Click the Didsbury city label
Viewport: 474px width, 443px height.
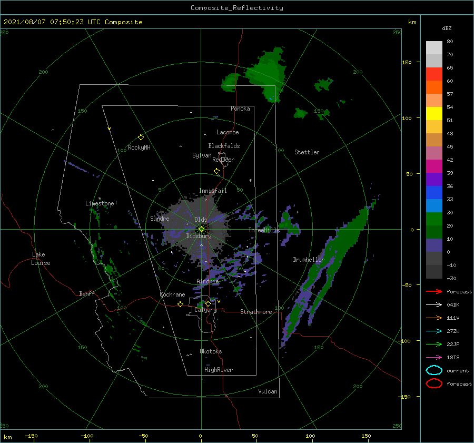[199, 236]
